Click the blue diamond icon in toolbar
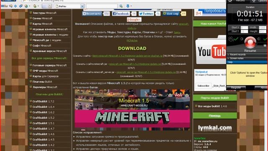 15,6
